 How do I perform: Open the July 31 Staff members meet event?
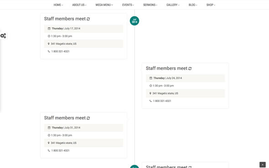click(65, 118)
